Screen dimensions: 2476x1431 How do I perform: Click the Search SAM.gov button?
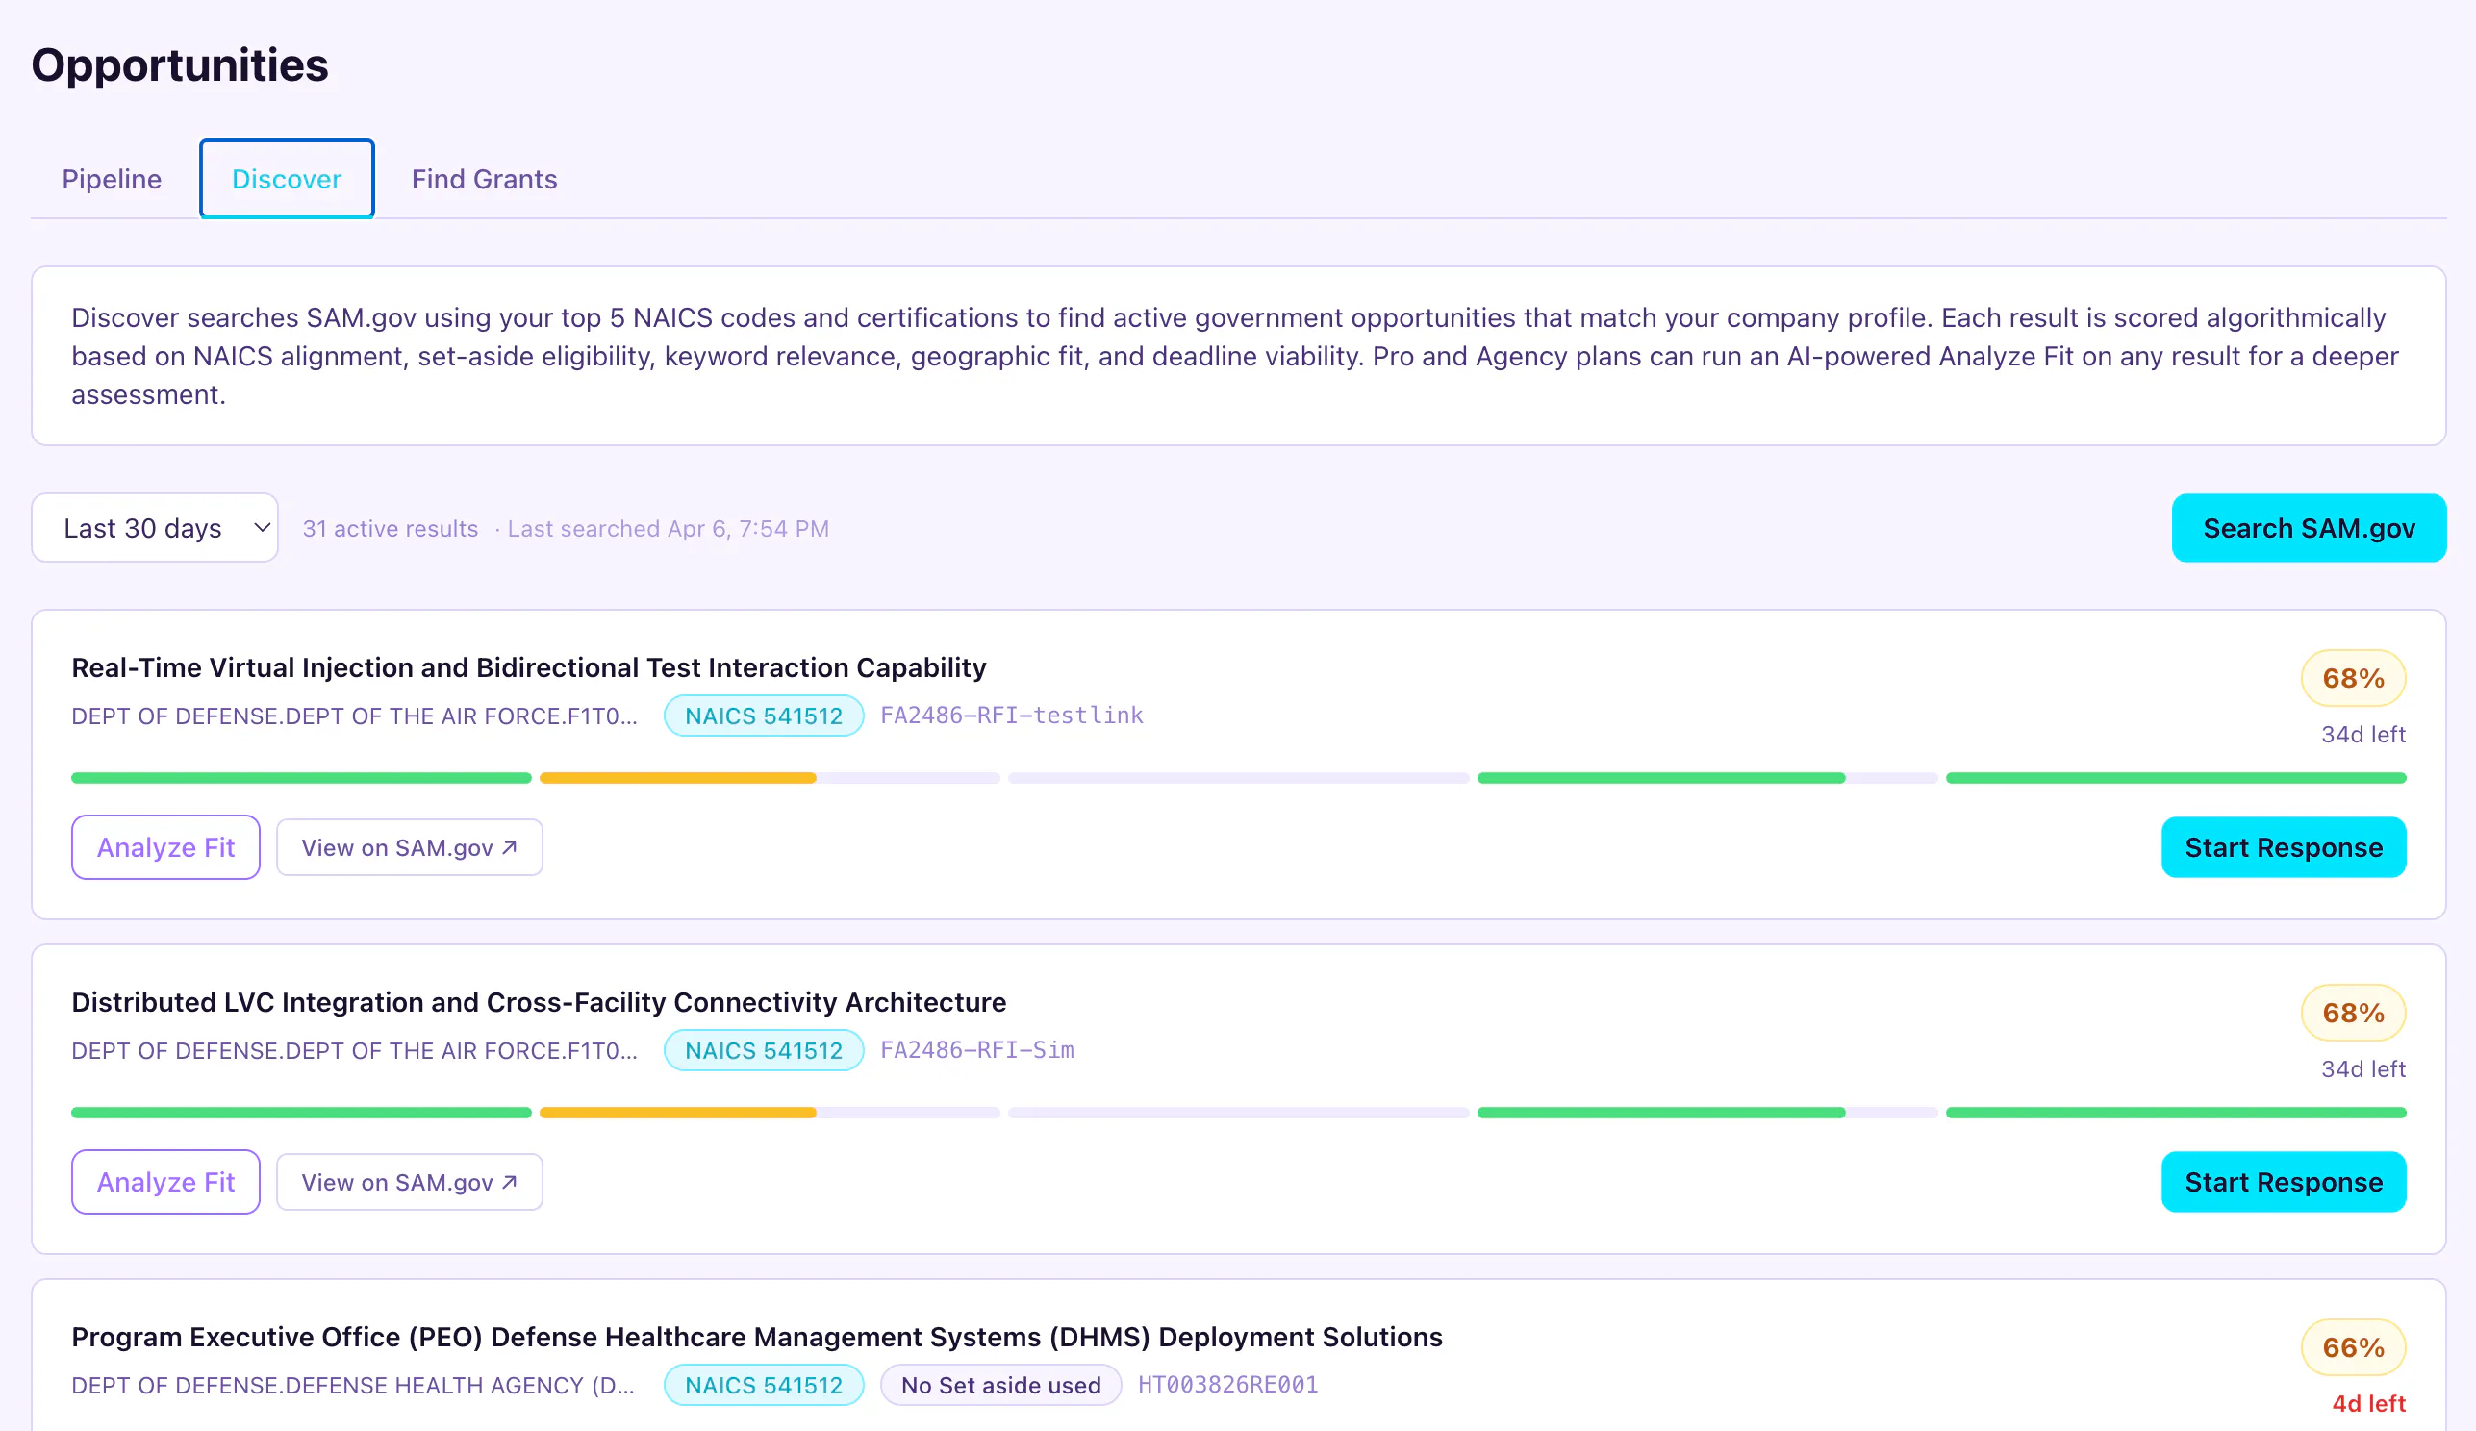[2309, 527]
